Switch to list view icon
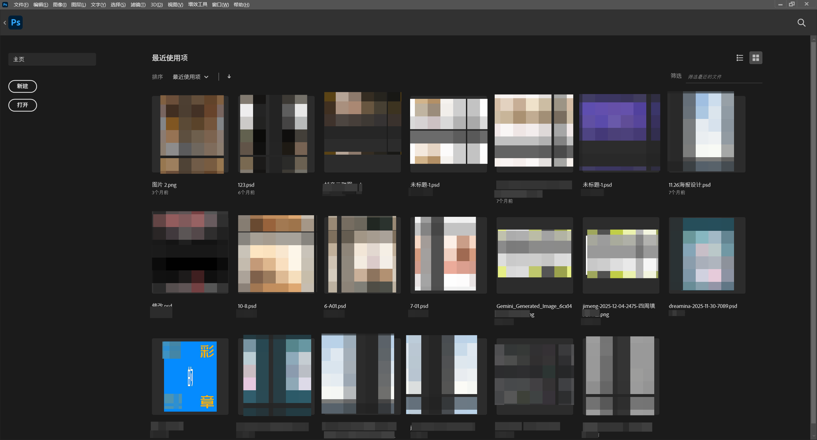 (x=740, y=58)
